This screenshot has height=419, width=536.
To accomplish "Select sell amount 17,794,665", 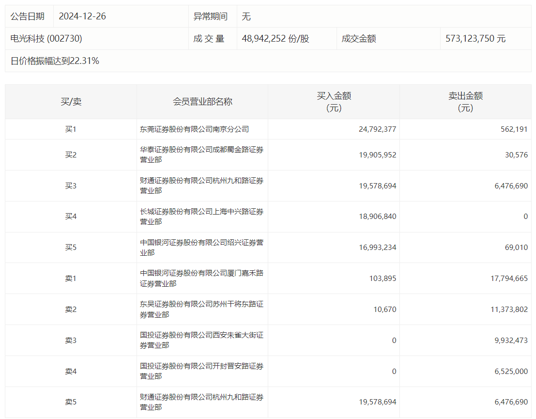I will click(509, 279).
